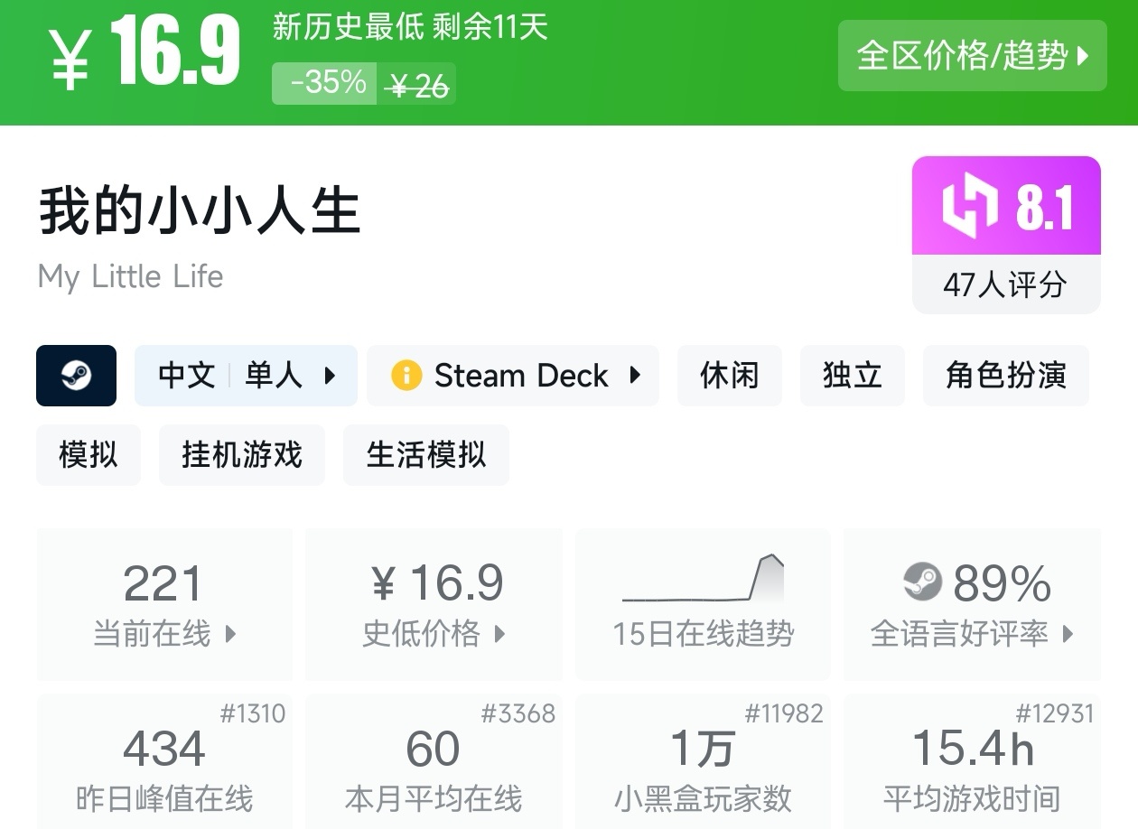The height and width of the screenshot is (829, 1138).
Task: Open 全区价格/趋势 regional price trends
Action: (972, 56)
